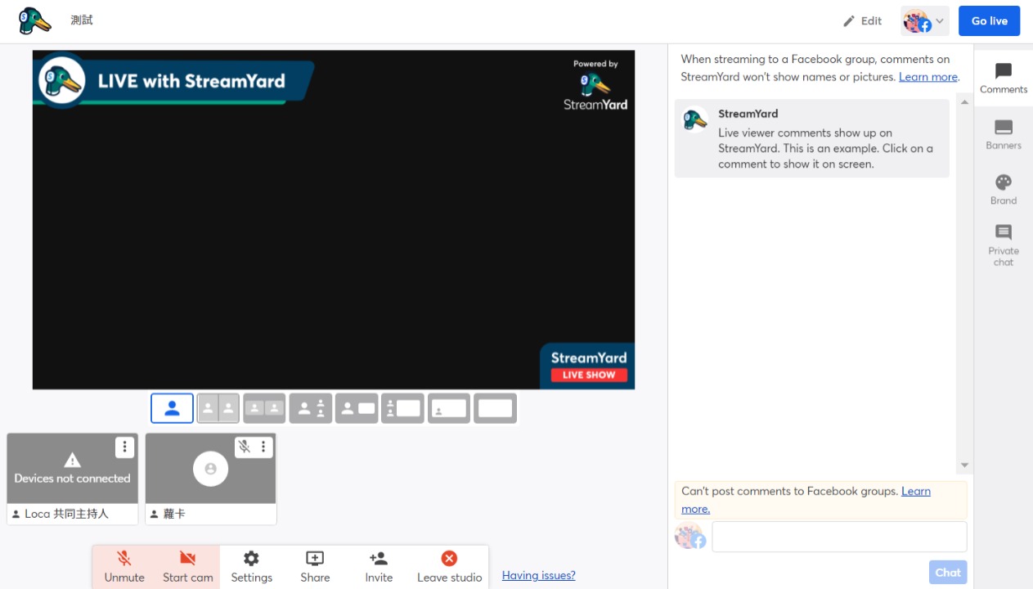Open the Private chat tab
The image size is (1033, 589).
tap(1004, 245)
